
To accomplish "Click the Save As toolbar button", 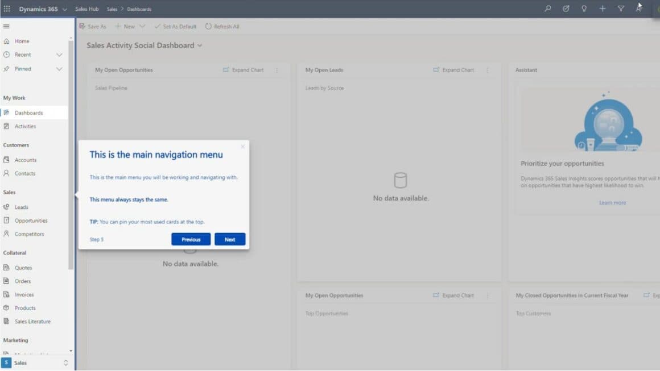I will pyautogui.click(x=93, y=27).
